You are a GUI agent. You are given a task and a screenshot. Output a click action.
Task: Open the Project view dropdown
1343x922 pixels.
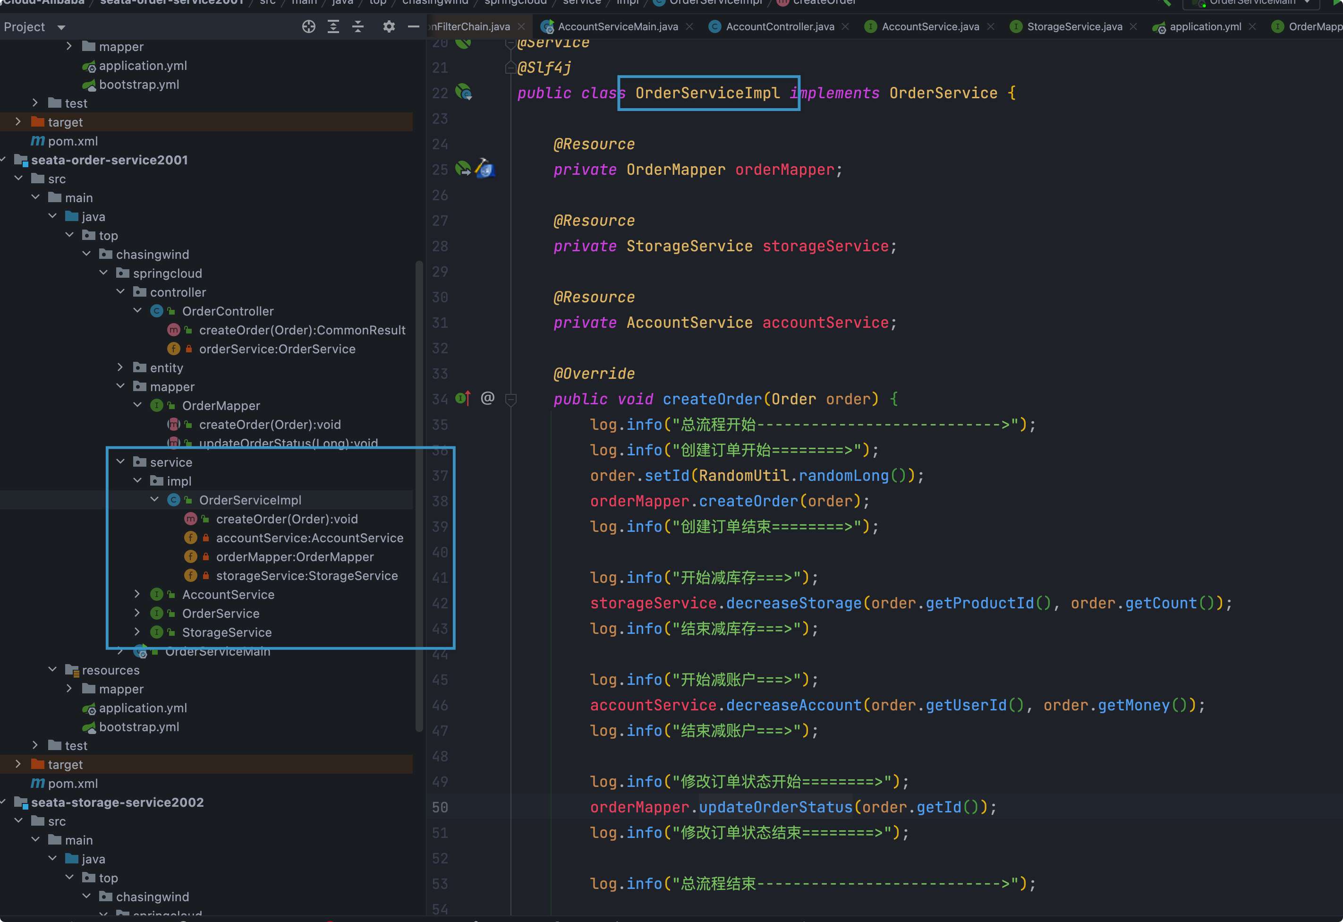point(61,27)
